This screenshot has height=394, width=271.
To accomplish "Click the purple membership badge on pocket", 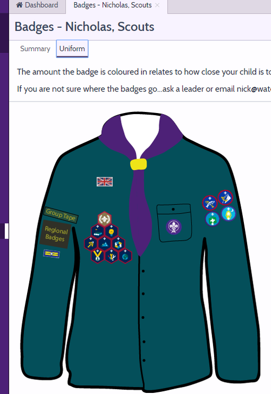I will (x=174, y=227).
